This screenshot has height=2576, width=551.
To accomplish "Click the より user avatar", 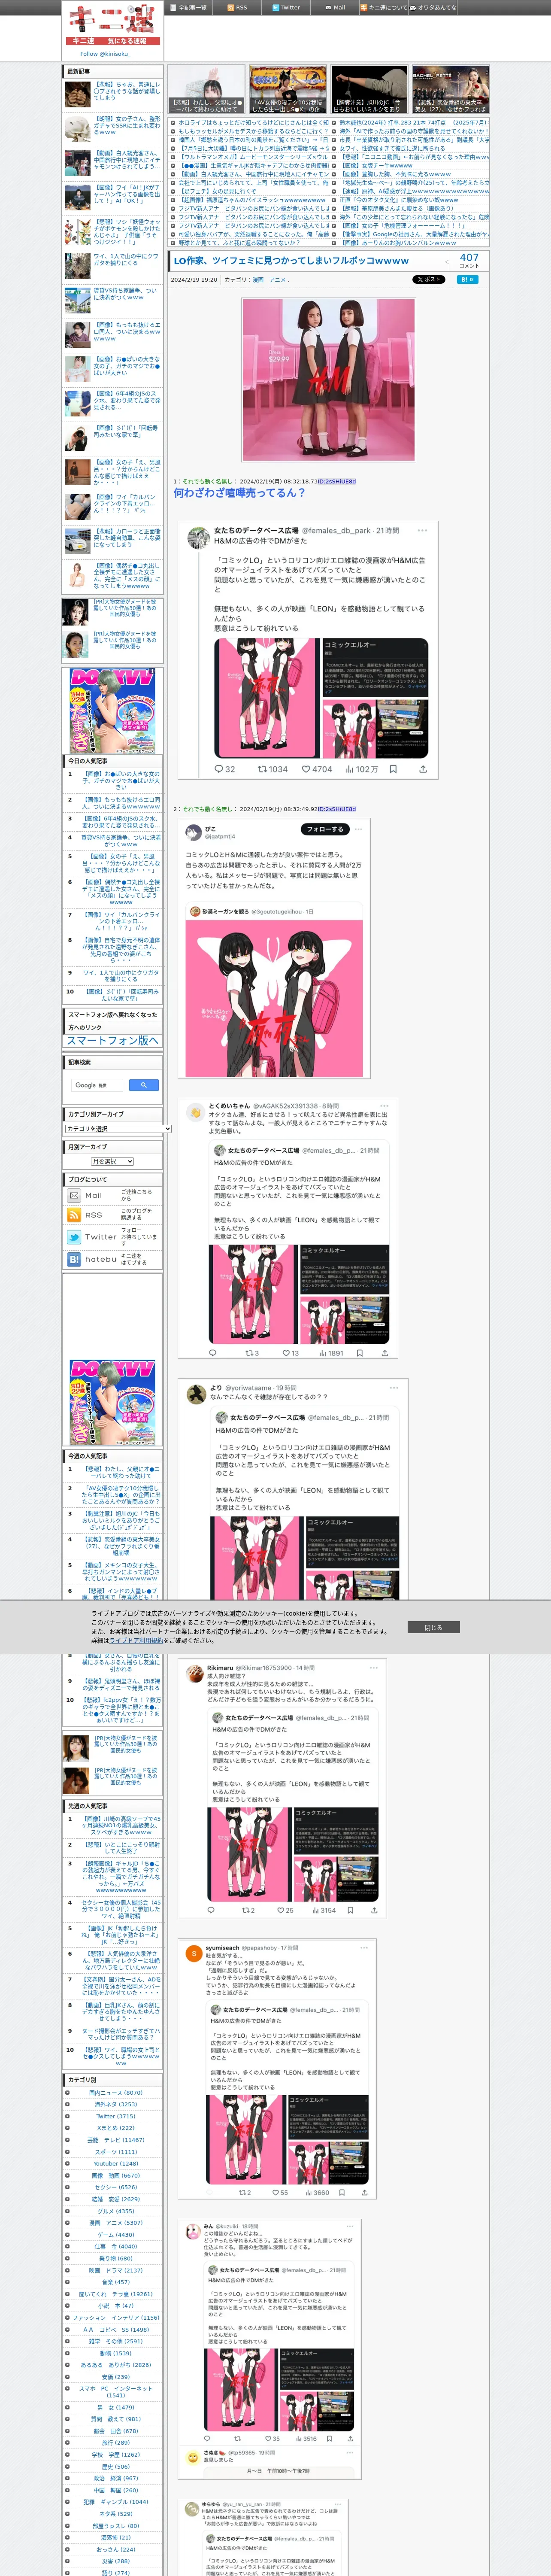I will coord(197,1394).
